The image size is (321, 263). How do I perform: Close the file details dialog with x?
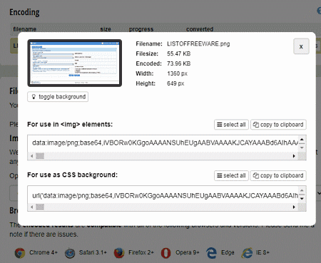pyautogui.click(x=301, y=46)
